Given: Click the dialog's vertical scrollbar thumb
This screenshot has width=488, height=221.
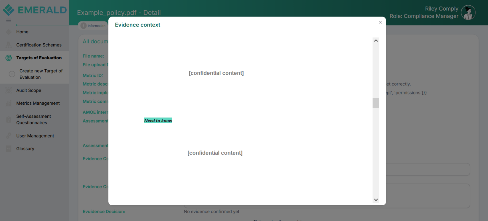Looking at the screenshot, I should click(376, 103).
